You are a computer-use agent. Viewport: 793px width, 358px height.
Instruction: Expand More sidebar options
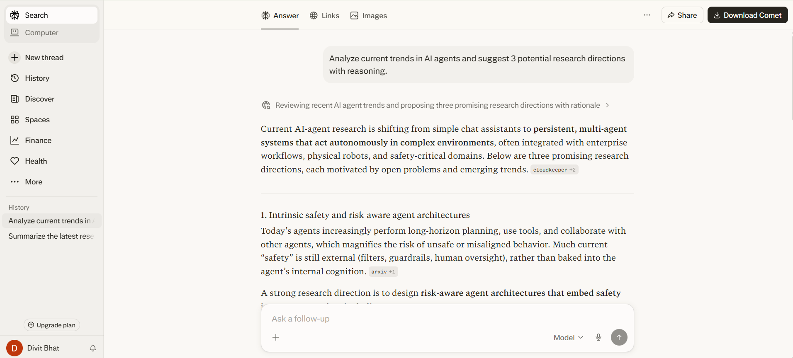[33, 181]
